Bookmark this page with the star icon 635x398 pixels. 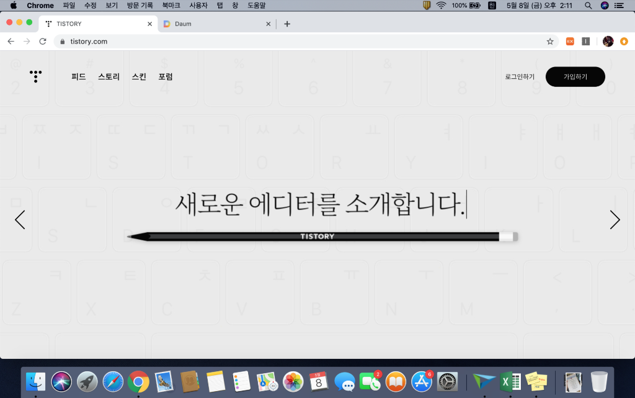click(x=550, y=42)
